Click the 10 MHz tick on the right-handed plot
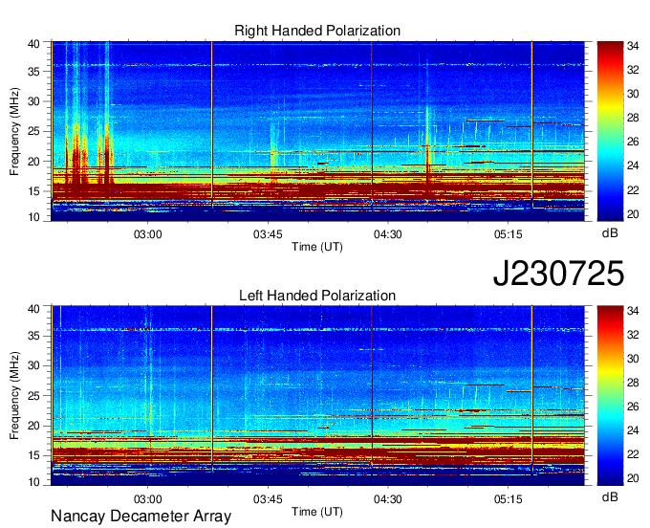Screen dimensions: 650x528 coord(34,217)
